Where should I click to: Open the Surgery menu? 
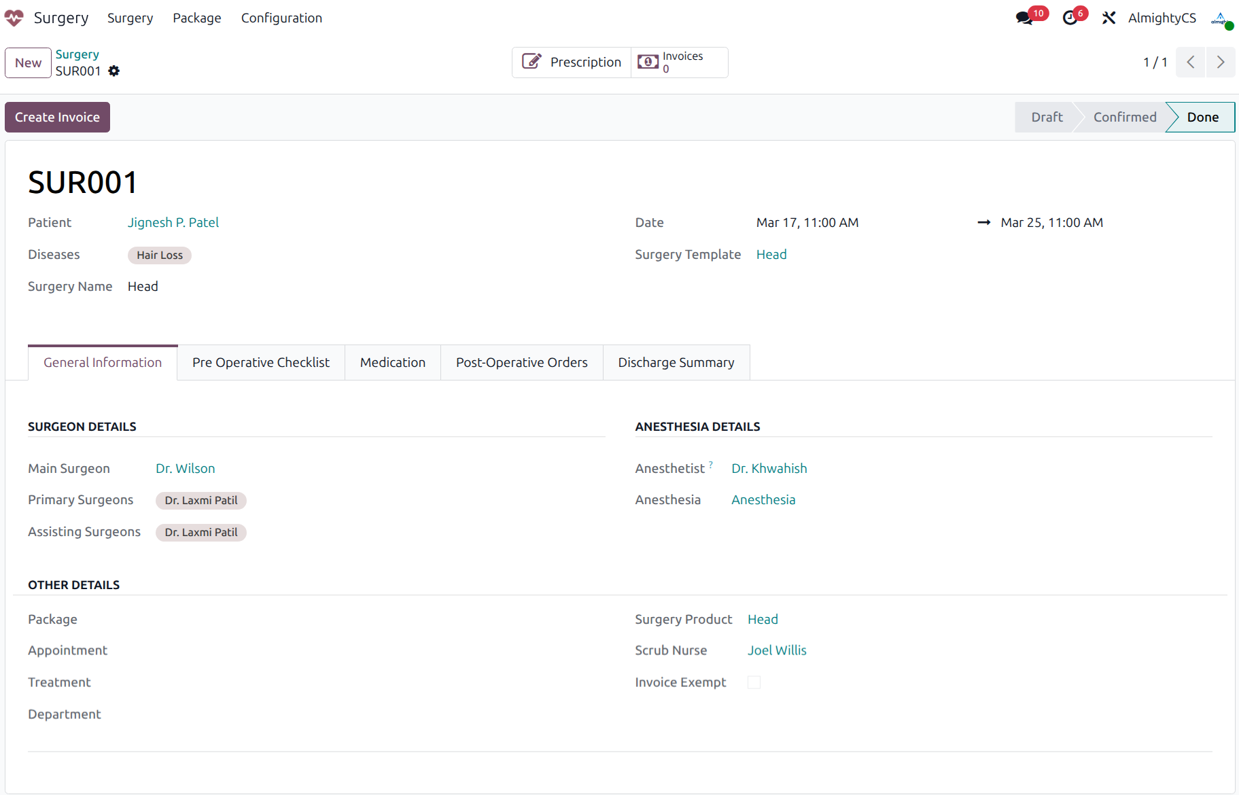[130, 18]
